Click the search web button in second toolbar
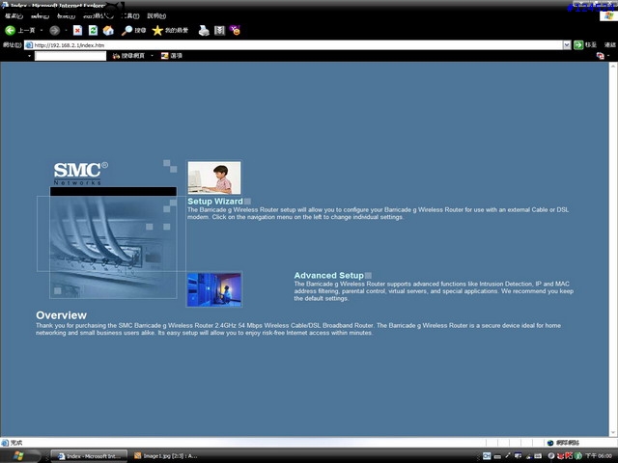The width and height of the screenshot is (618, 463). pos(128,56)
